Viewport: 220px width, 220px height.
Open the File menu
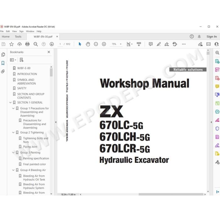(2, 31)
